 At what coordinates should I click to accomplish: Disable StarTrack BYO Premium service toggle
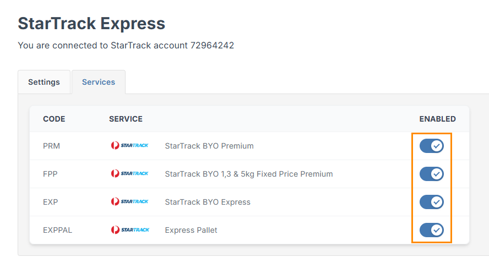[431, 146]
